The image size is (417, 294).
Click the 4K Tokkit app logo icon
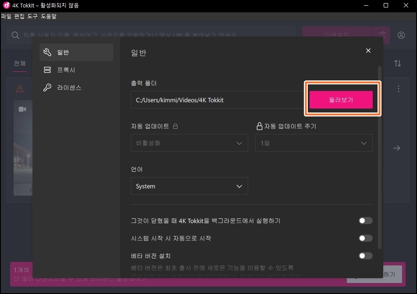click(x=7, y=5)
